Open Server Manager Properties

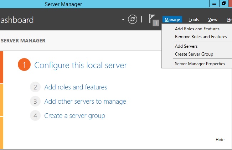(200, 64)
